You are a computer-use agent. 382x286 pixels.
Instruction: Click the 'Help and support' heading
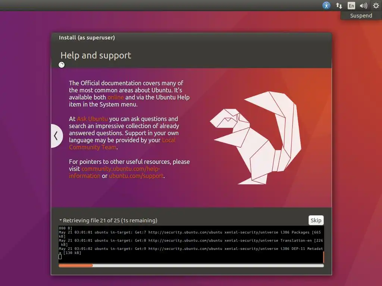96,55
